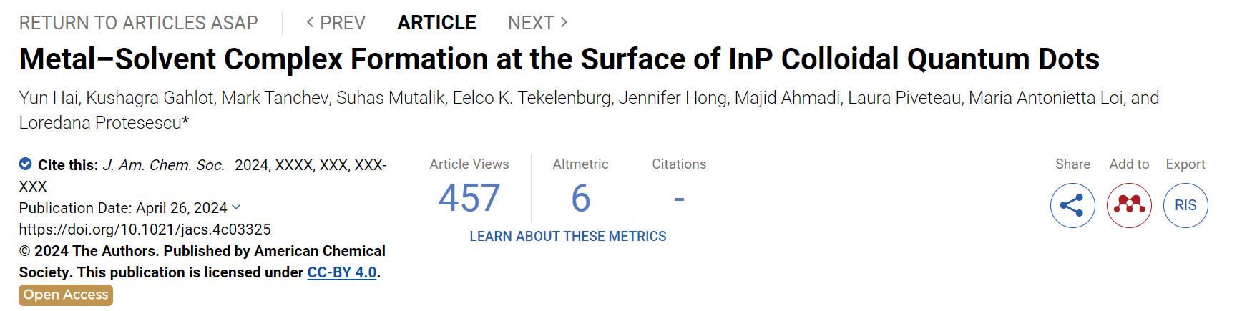Click the blue verified checkmark beside Cite this

[25, 164]
